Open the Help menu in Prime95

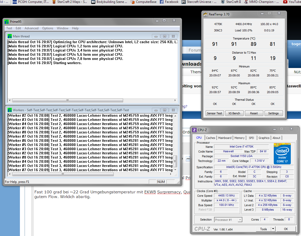click(x=75, y=28)
